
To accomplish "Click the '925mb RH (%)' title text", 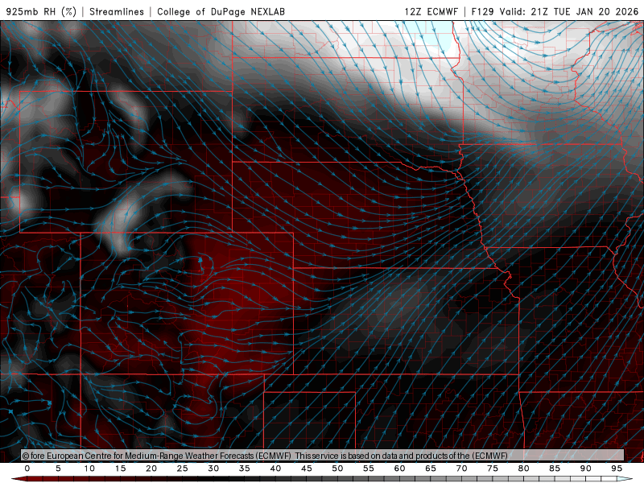I will (42, 11).
